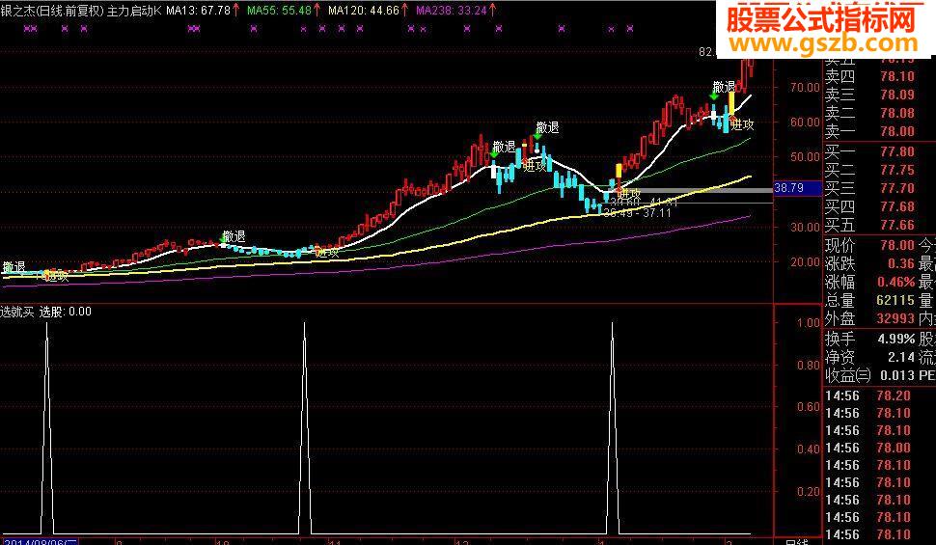936x545 pixels.
Task: Click the green MA55: 55.48 label
Action: pyautogui.click(x=279, y=11)
